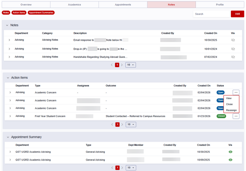246x171 pixels.
Task: Open Appointment Summary rows-per-page dropdown
Action: point(131,168)
